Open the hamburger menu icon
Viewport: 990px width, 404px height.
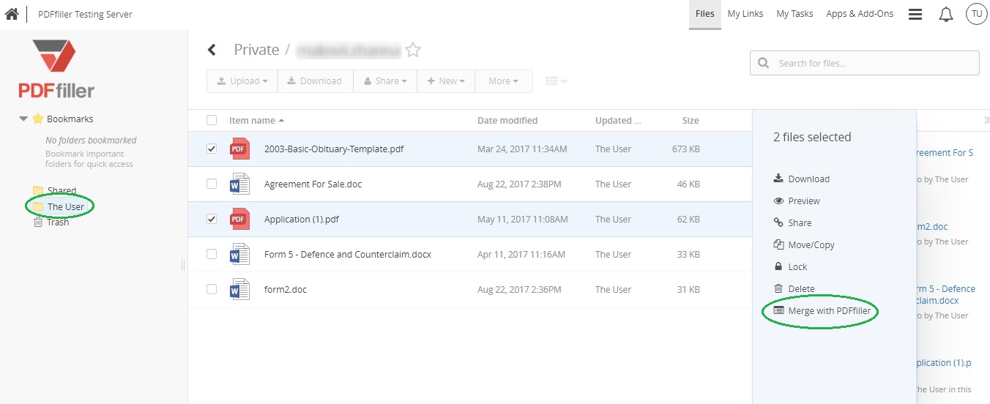pos(915,14)
